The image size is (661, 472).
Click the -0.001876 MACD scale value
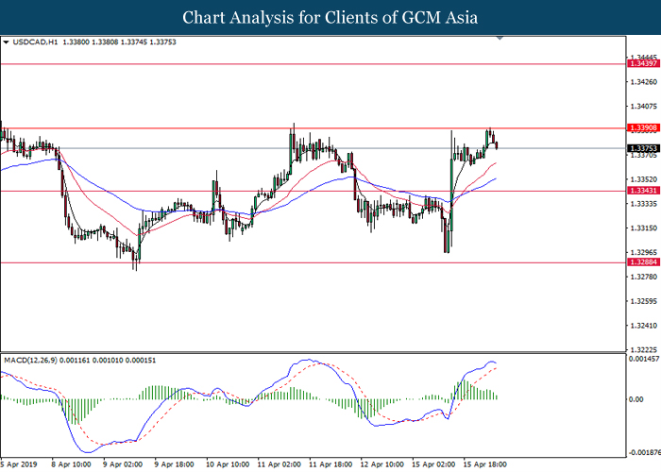tap(642, 452)
